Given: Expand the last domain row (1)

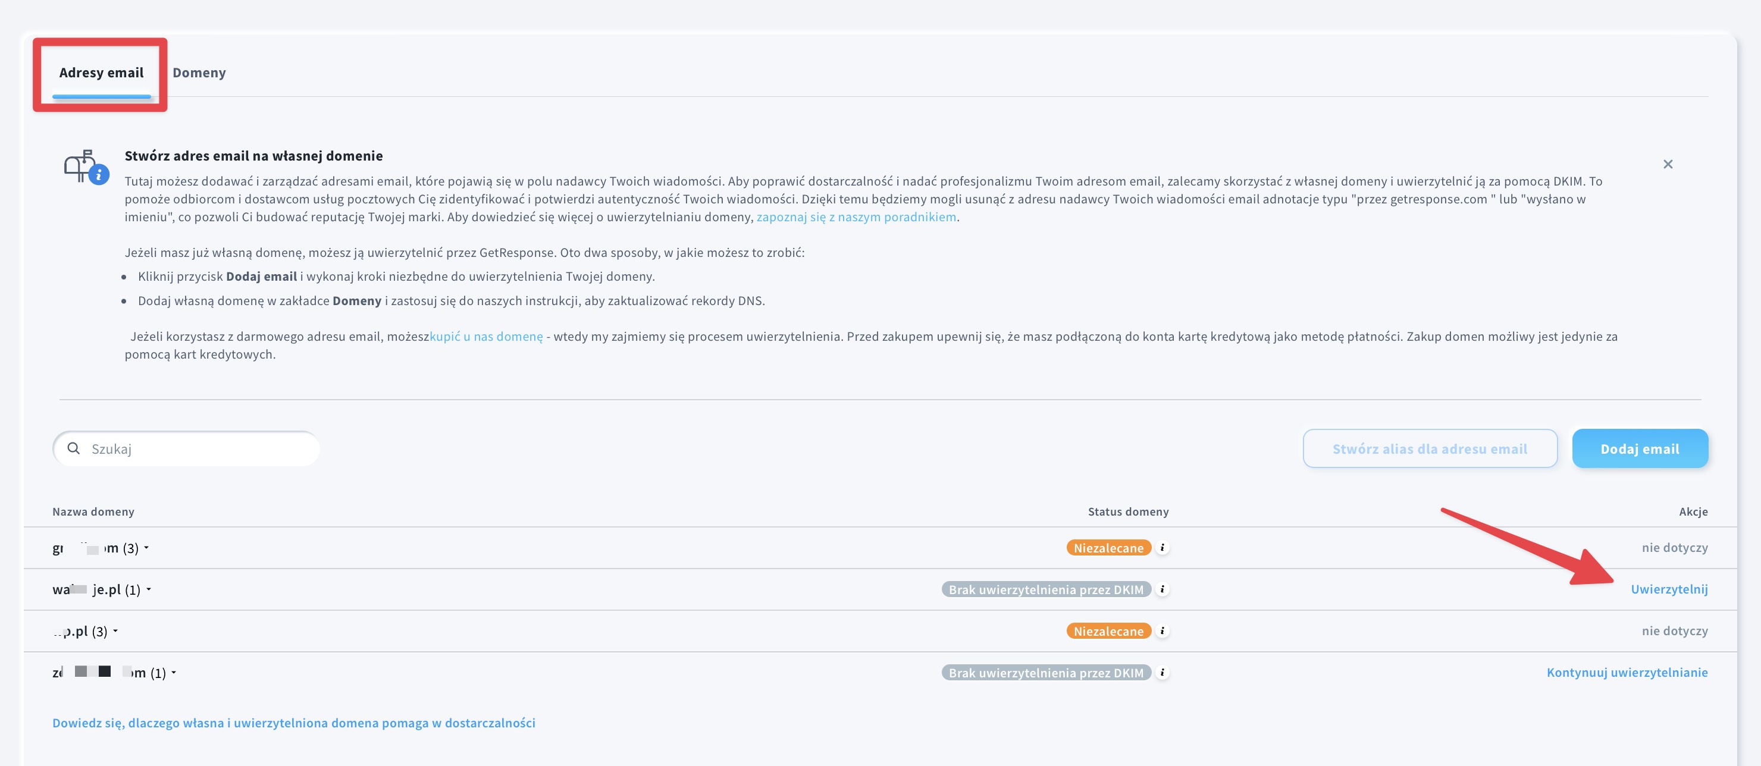Looking at the screenshot, I should pyautogui.click(x=174, y=673).
